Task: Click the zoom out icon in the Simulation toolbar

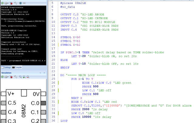Action: [x=27, y=77]
